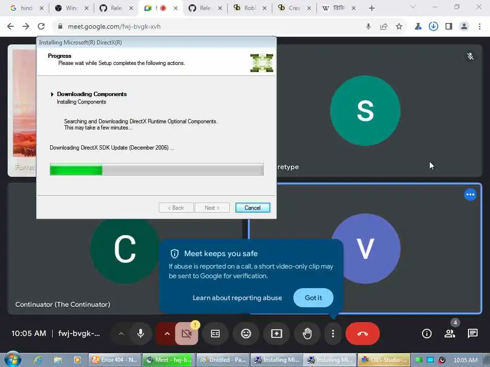
Task: Open 'Learn about reporting abuse' link
Action: tap(237, 298)
